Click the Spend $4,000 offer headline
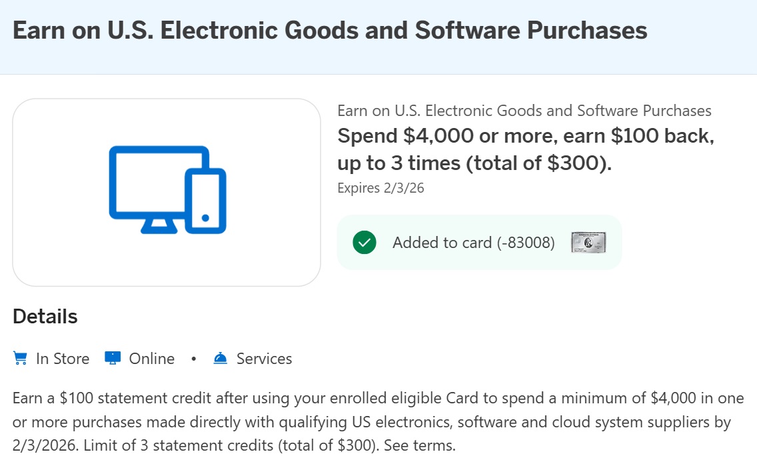 point(526,149)
